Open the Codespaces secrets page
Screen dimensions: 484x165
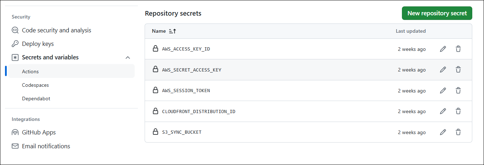pyautogui.click(x=36, y=85)
